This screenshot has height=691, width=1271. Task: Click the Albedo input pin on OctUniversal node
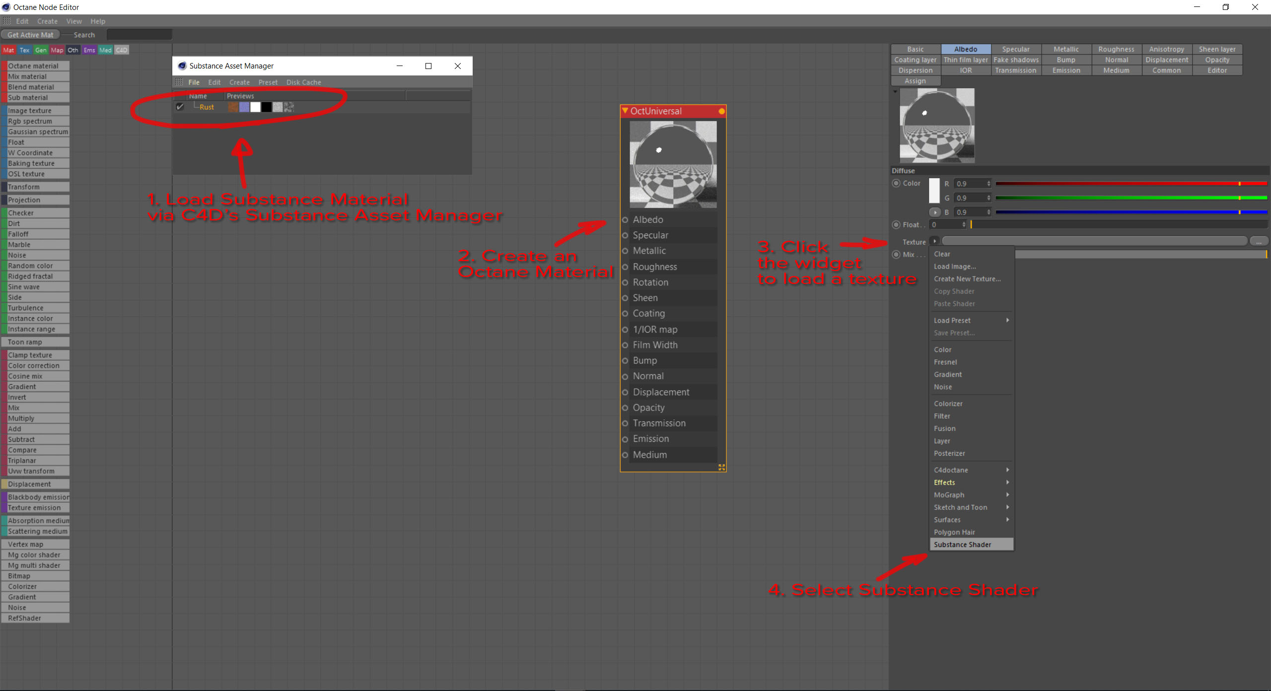[x=625, y=220]
